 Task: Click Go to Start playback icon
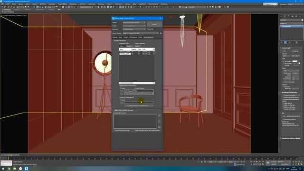pos(252,161)
